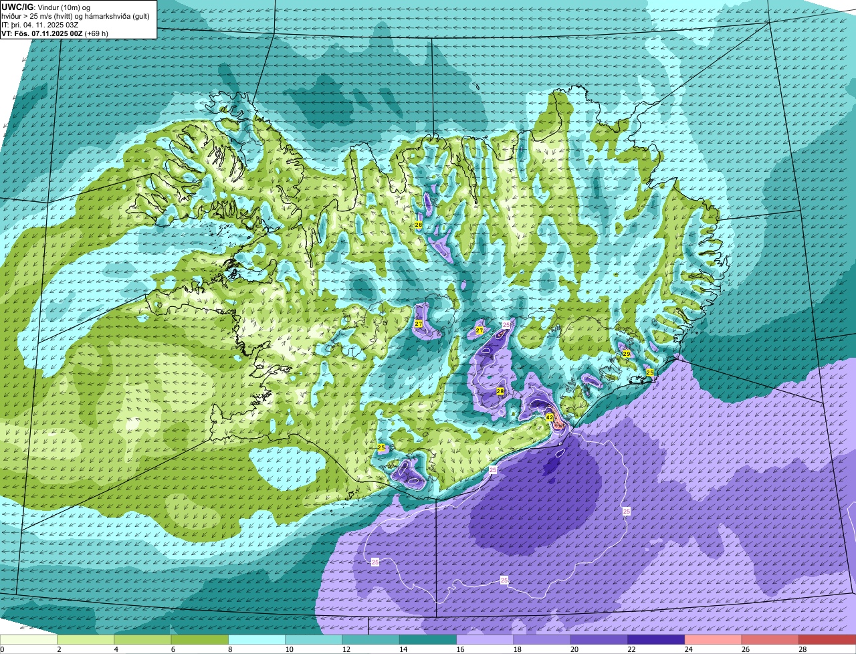Click the yellow 42 peak gust label
Screen dimensions: 856x654
pos(550,417)
